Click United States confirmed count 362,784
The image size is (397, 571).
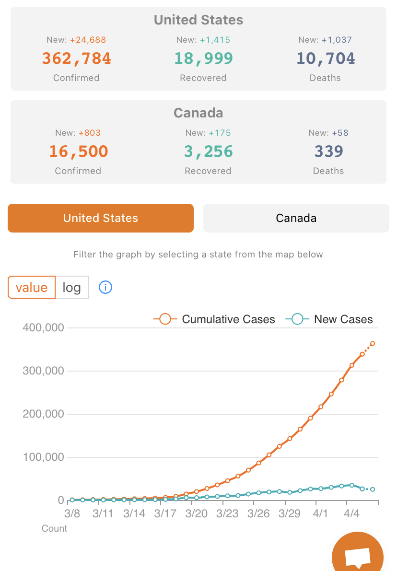(x=77, y=58)
